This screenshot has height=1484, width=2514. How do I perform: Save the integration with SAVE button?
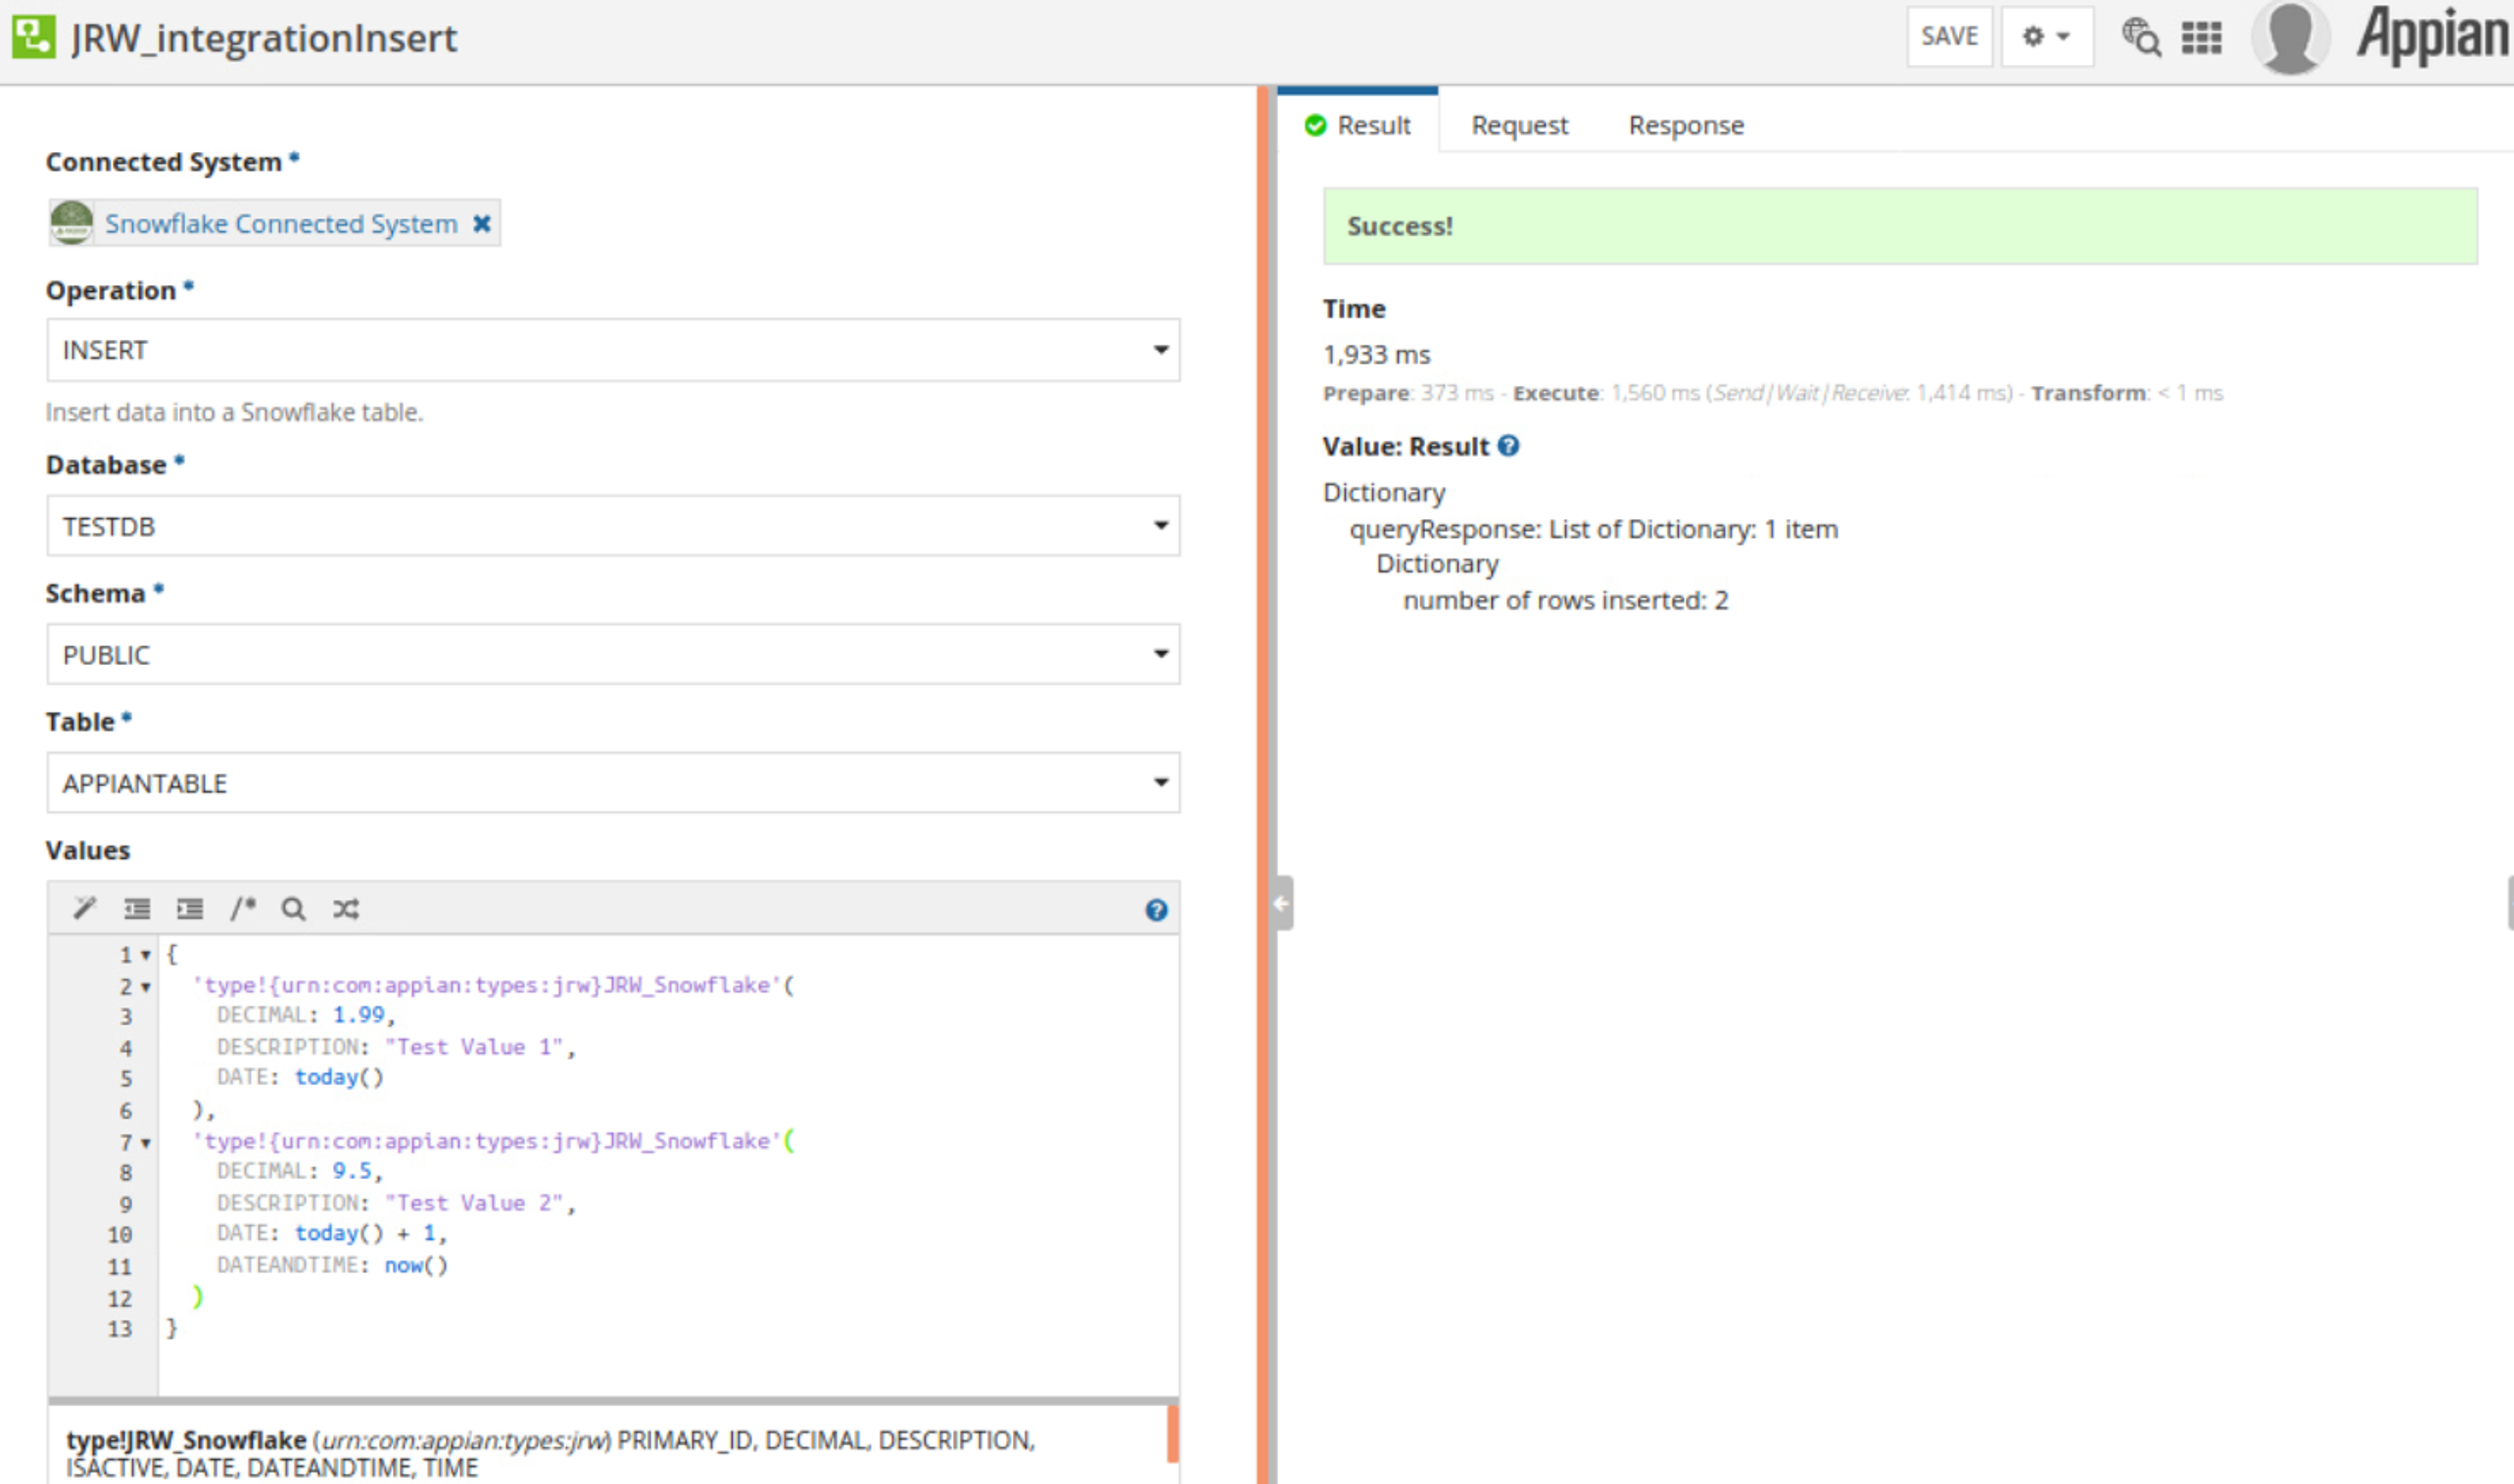1949,37
